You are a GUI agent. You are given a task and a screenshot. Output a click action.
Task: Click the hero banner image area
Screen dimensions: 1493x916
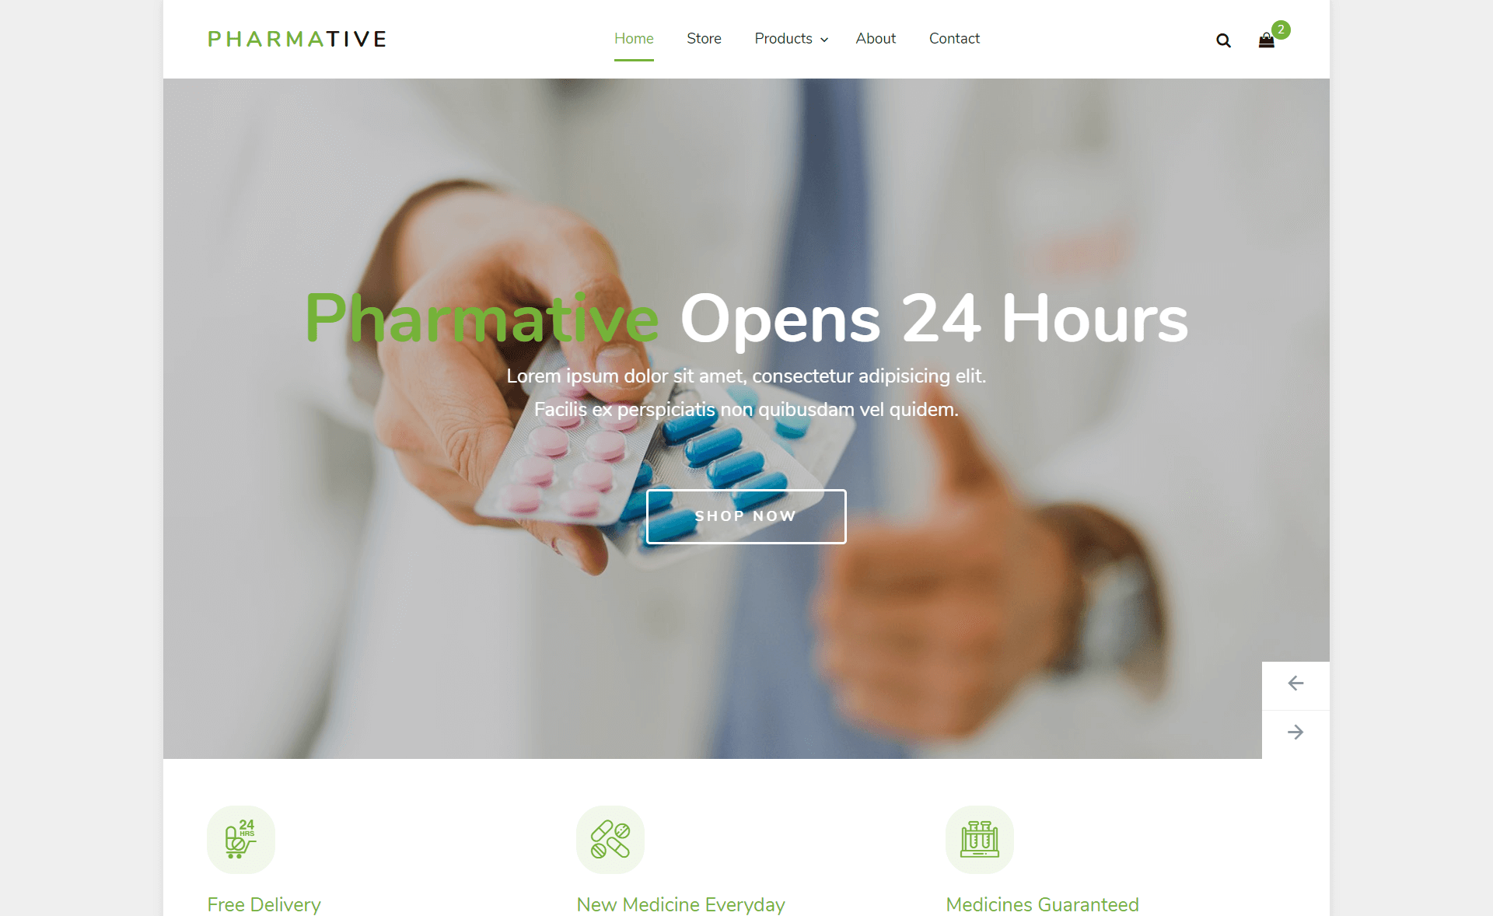746,420
